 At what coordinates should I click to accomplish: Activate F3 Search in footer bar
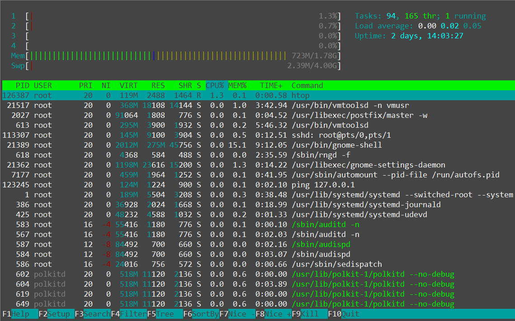[x=93, y=314]
